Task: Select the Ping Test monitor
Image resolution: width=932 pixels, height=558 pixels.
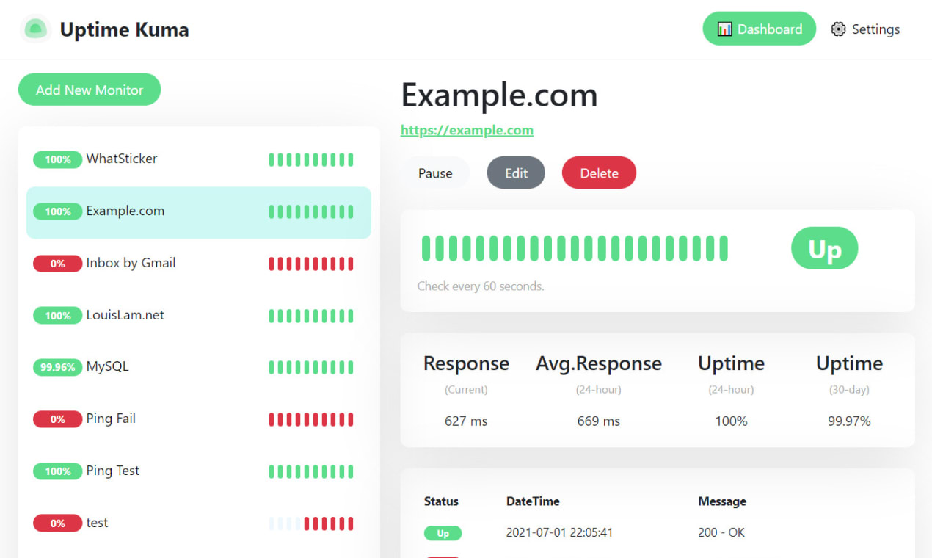Action: [199, 471]
